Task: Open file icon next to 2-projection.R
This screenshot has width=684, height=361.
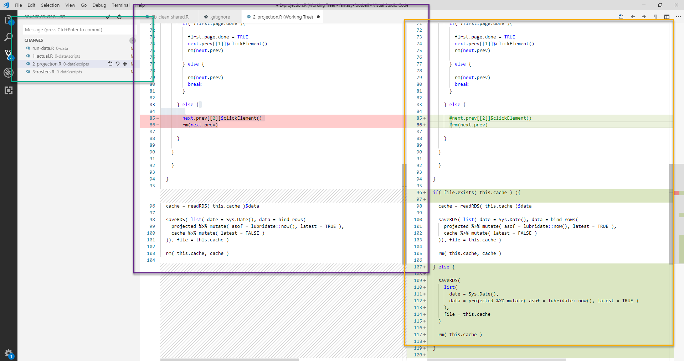Action: pyautogui.click(x=110, y=64)
